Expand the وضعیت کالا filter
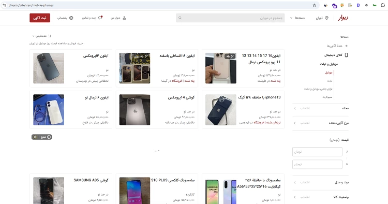Viewport: 388px width, 204px height. click(x=320, y=197)
